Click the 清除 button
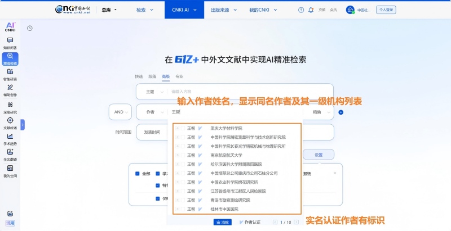This screenshot has width=451, height=231. click(223, 223)
